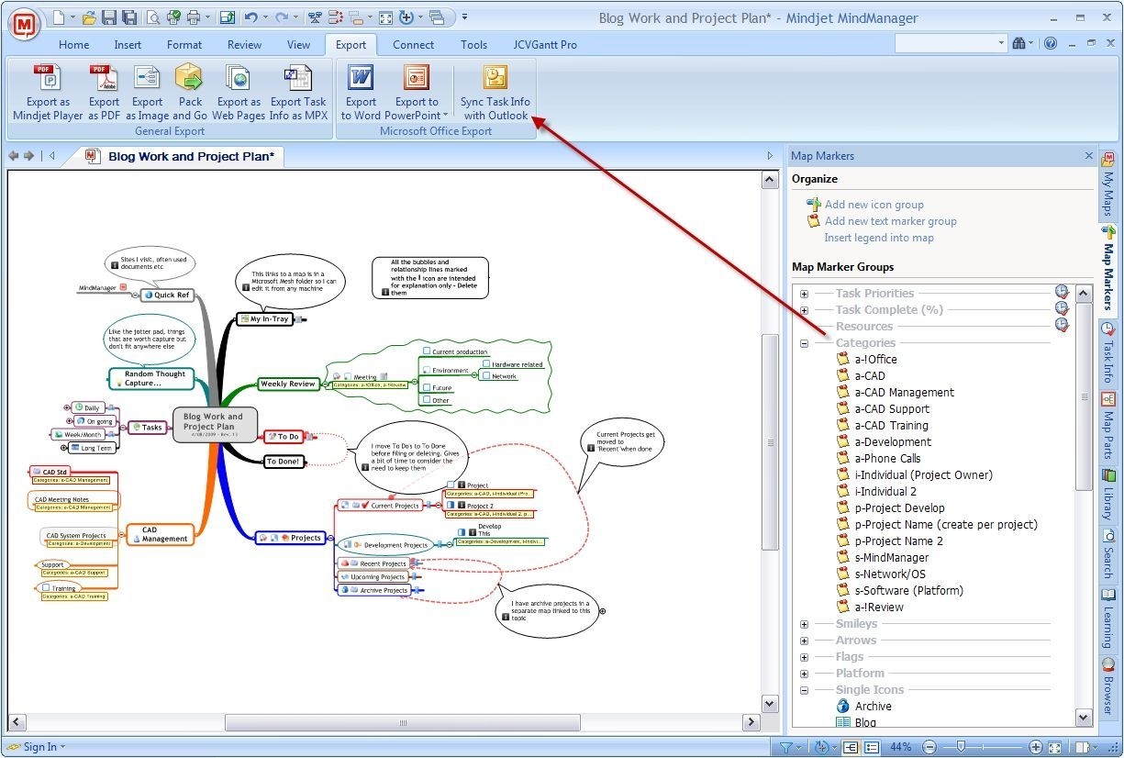
Task: Click the Undo arrow icon
Action: point(250,17)
